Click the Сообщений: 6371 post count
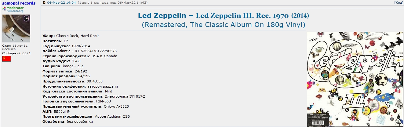The width and height of the screenshot is (404, 127). (x=16, y=53)
